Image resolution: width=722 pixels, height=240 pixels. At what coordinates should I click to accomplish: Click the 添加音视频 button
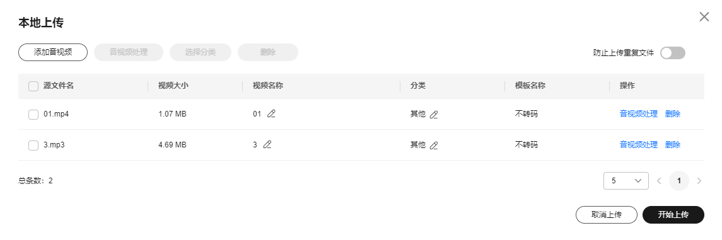pos(53,52)
